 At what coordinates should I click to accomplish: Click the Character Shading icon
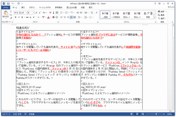[x=53, y=17]
